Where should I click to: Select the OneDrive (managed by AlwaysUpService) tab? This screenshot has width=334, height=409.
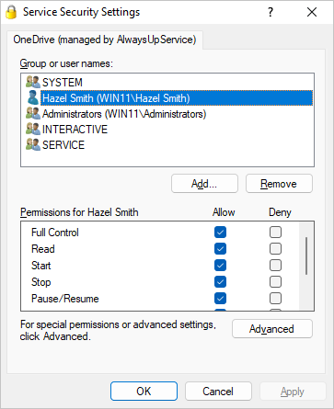pyautogui.click(x=105, y=40)
